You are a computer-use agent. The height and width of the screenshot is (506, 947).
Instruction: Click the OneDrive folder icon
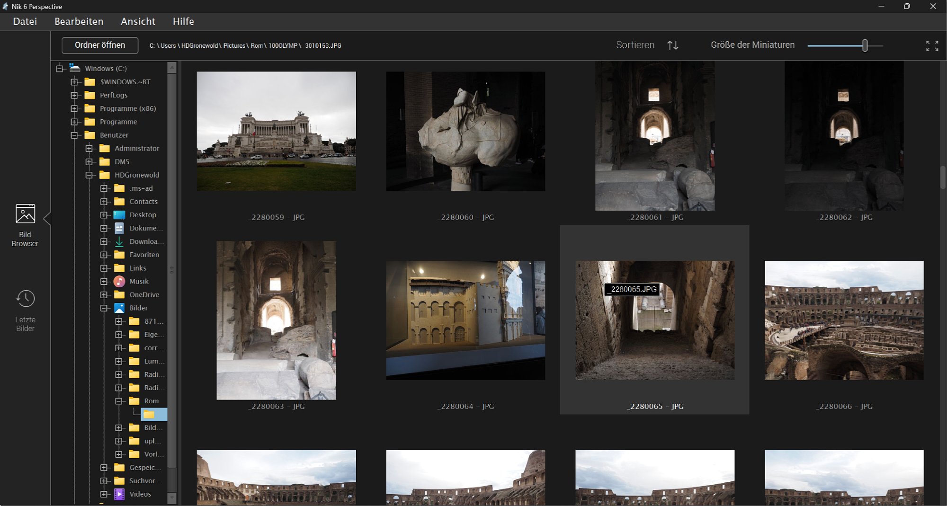[119, 294]
